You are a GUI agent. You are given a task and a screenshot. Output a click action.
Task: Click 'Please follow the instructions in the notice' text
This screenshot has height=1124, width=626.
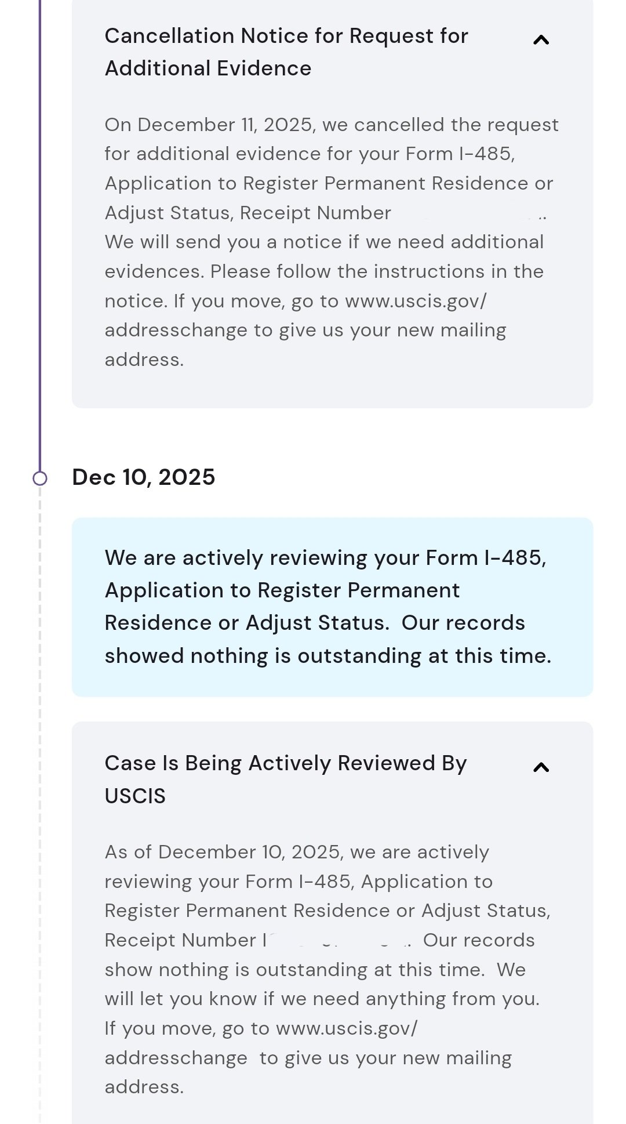pyautogui.click(x=377, y=272)
